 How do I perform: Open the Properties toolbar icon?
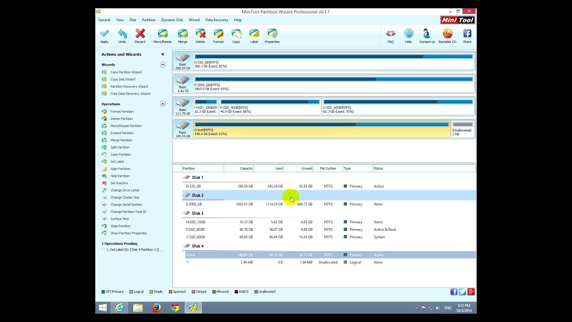click(272, 34)
